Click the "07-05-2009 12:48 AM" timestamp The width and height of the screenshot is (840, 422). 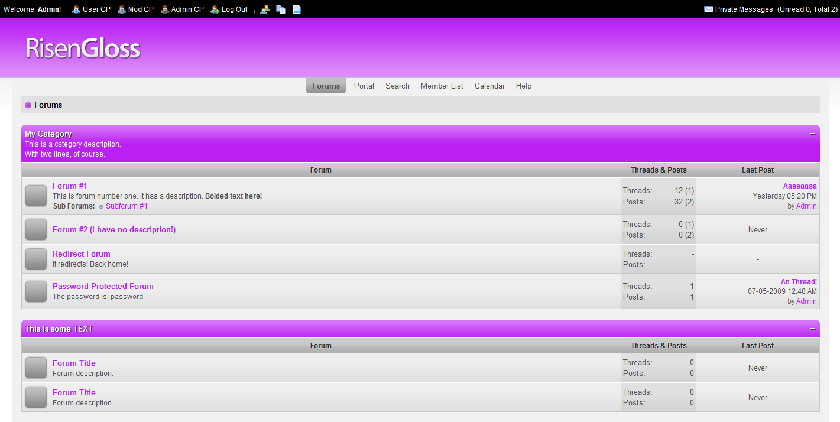pyautogui.click(x=782, y=291)
